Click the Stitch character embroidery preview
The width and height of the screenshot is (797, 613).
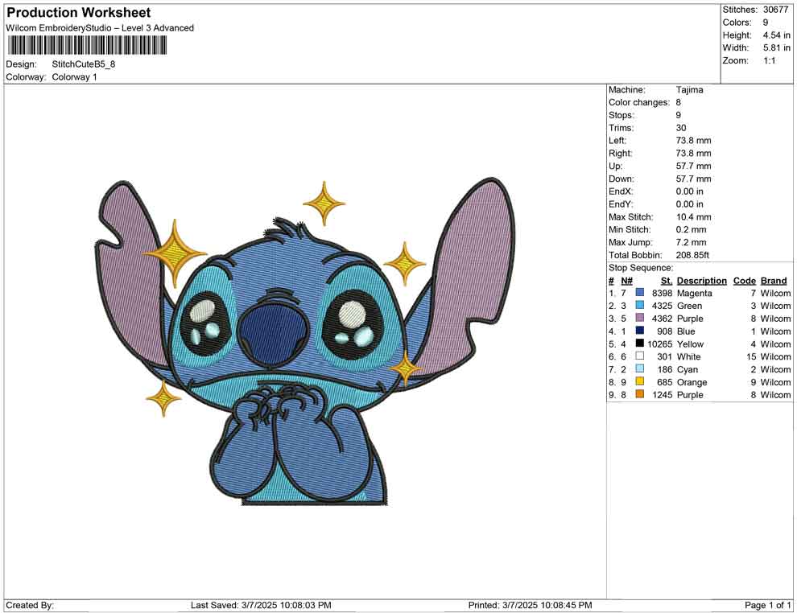305,341
